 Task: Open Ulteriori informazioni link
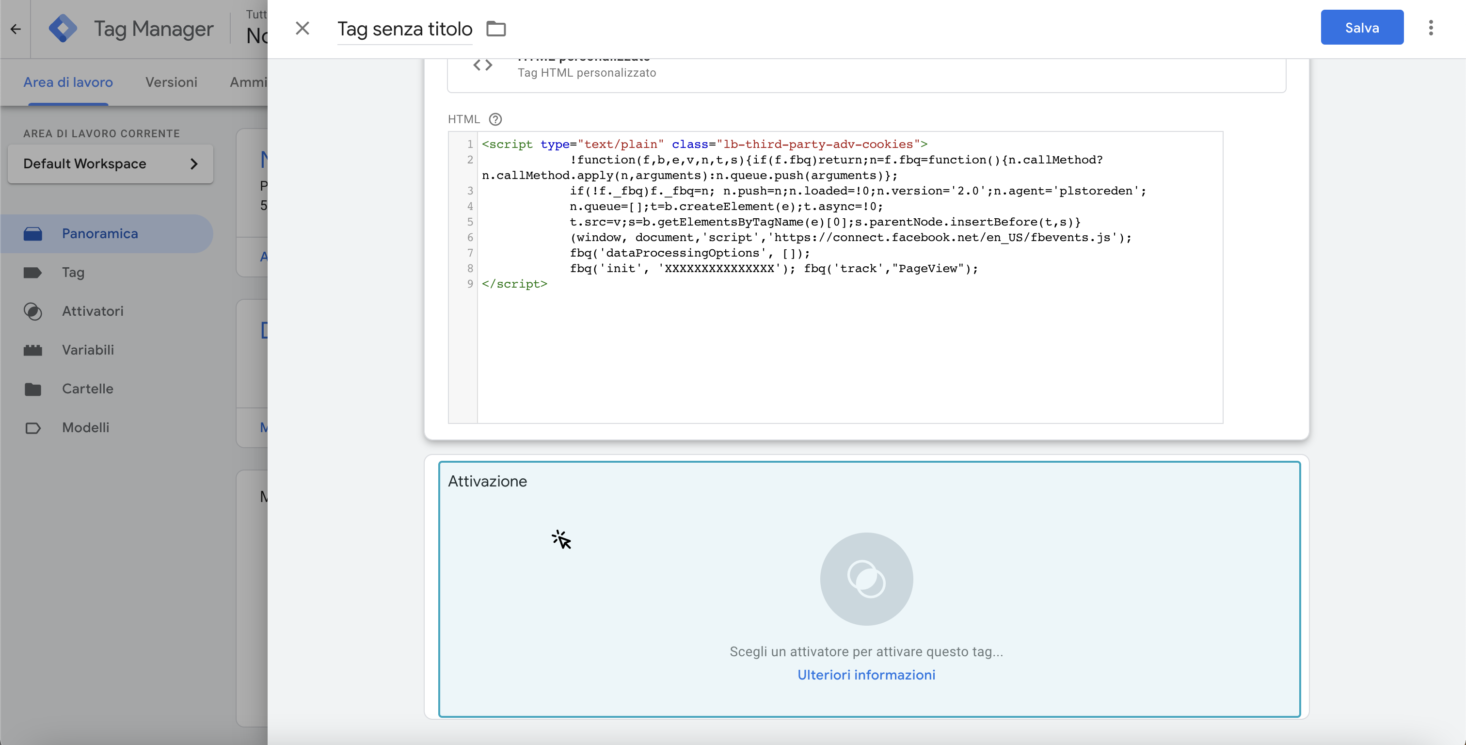866,674
